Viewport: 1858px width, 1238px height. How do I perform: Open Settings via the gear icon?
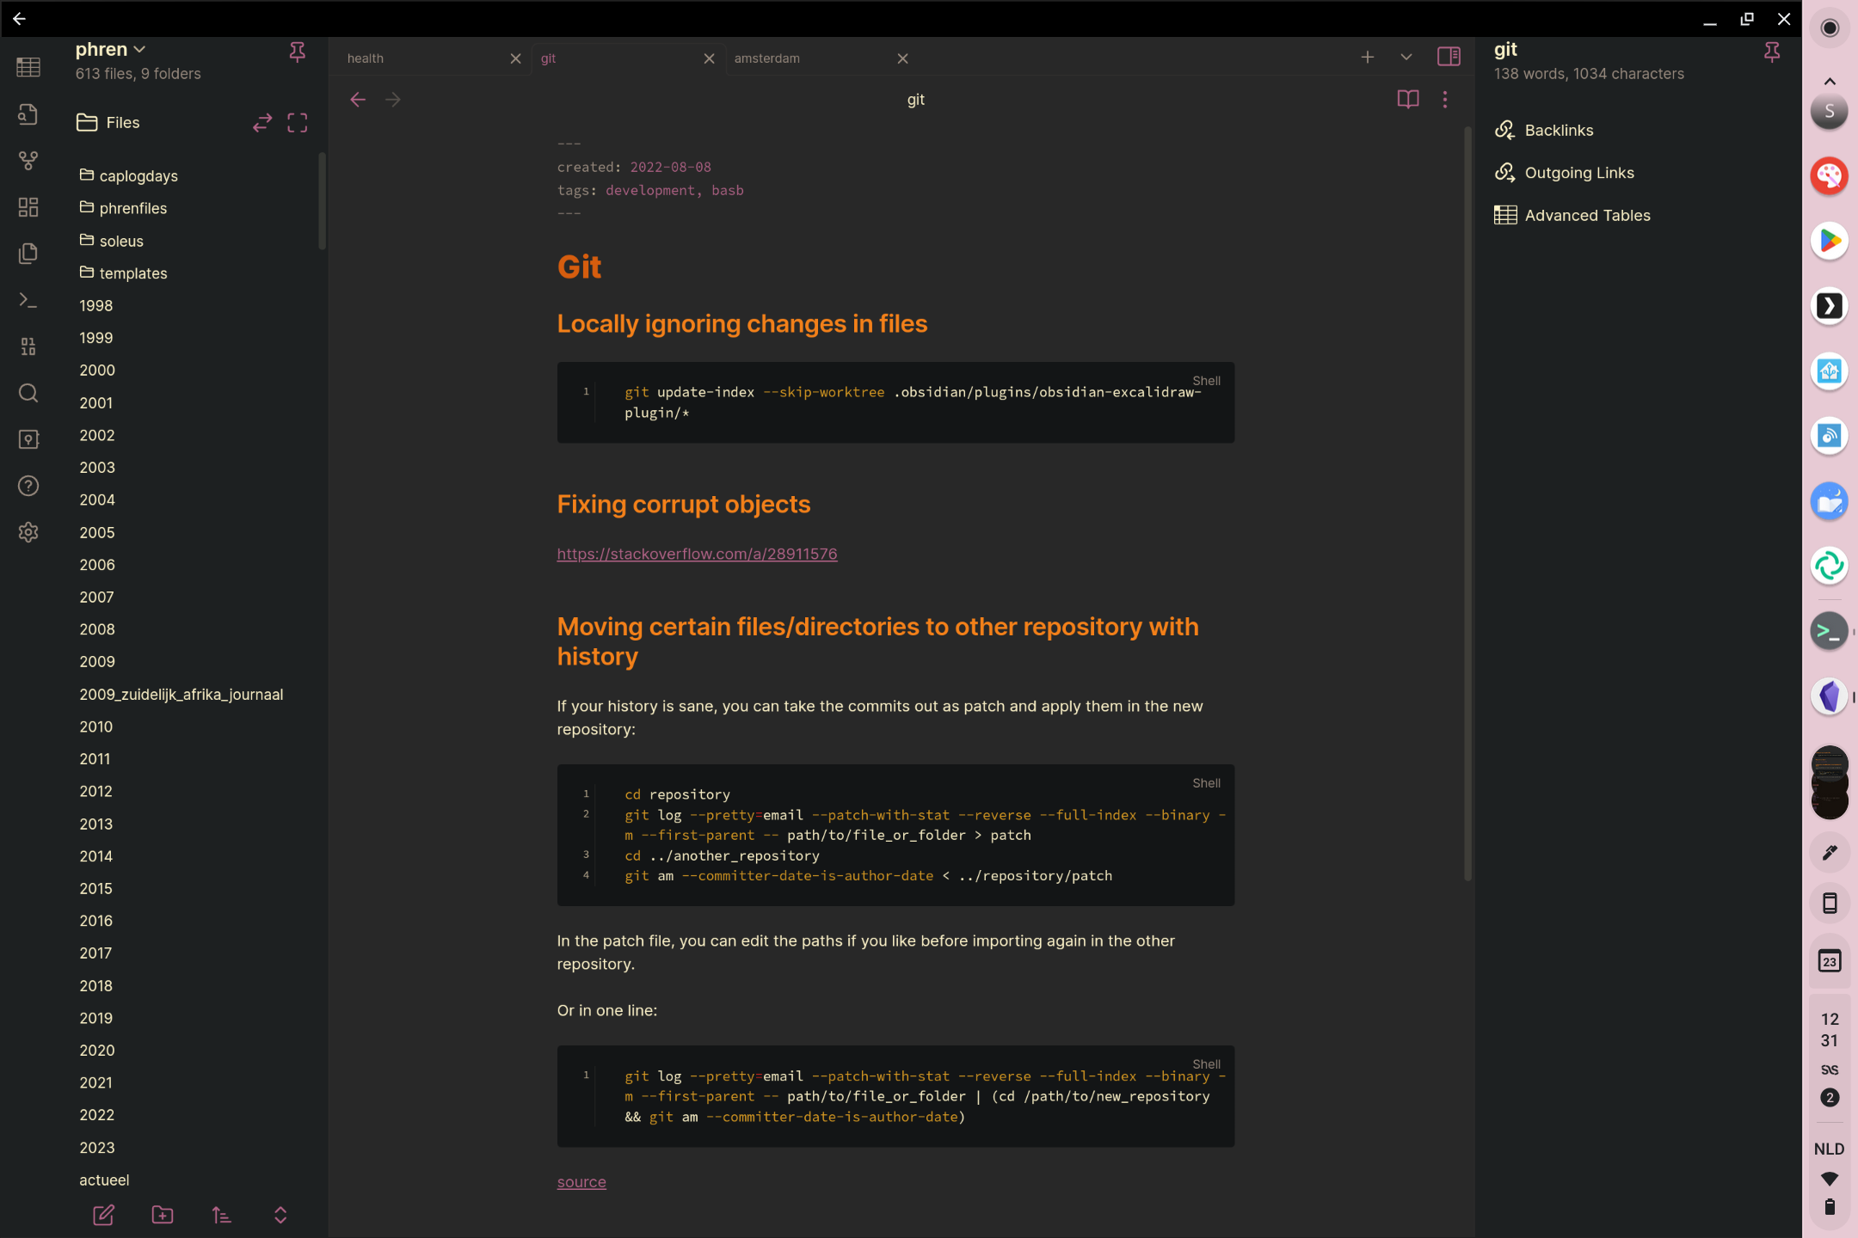28,532
